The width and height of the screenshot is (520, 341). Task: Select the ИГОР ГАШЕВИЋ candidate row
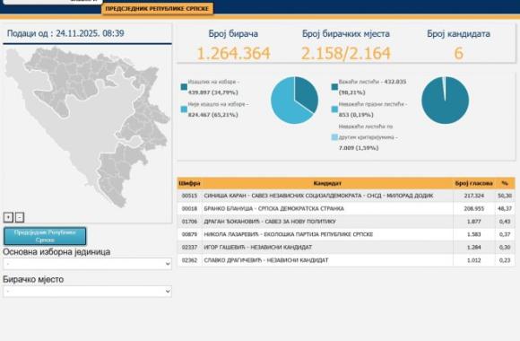point(346,248)
